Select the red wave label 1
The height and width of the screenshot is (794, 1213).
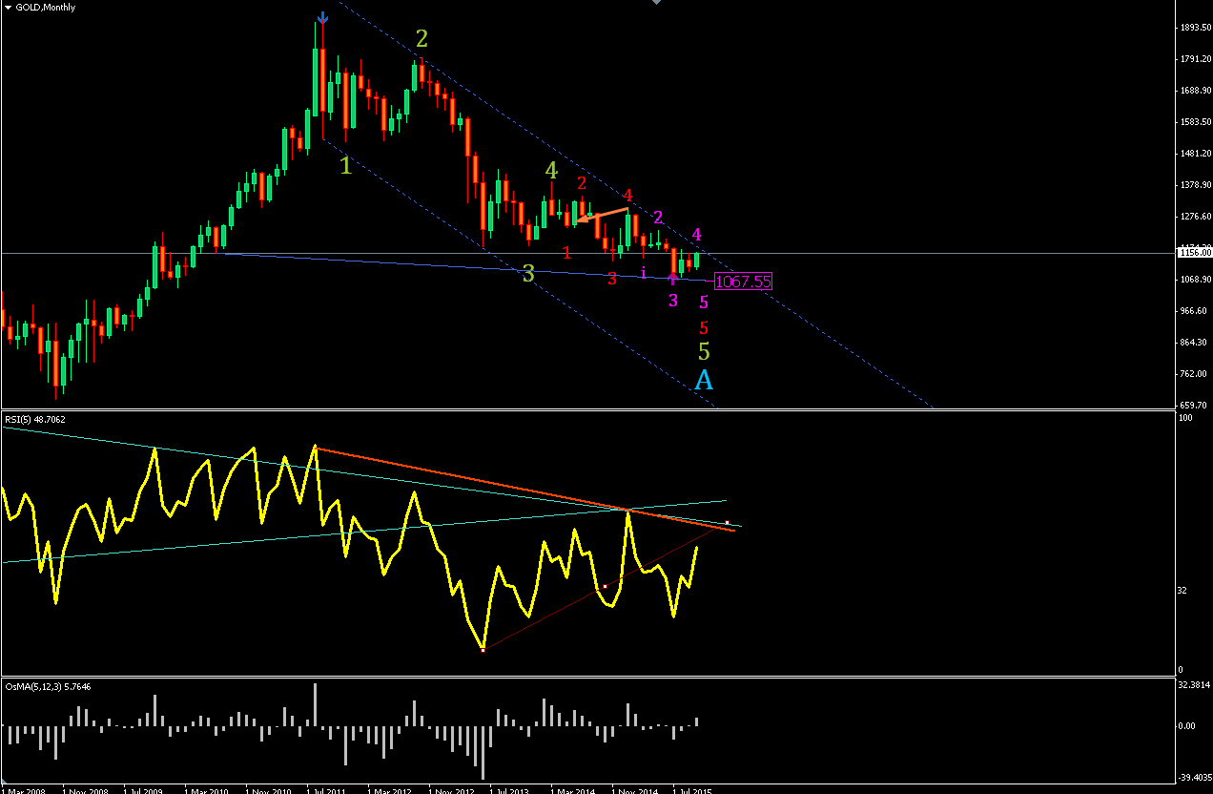[x=567, y=253]
